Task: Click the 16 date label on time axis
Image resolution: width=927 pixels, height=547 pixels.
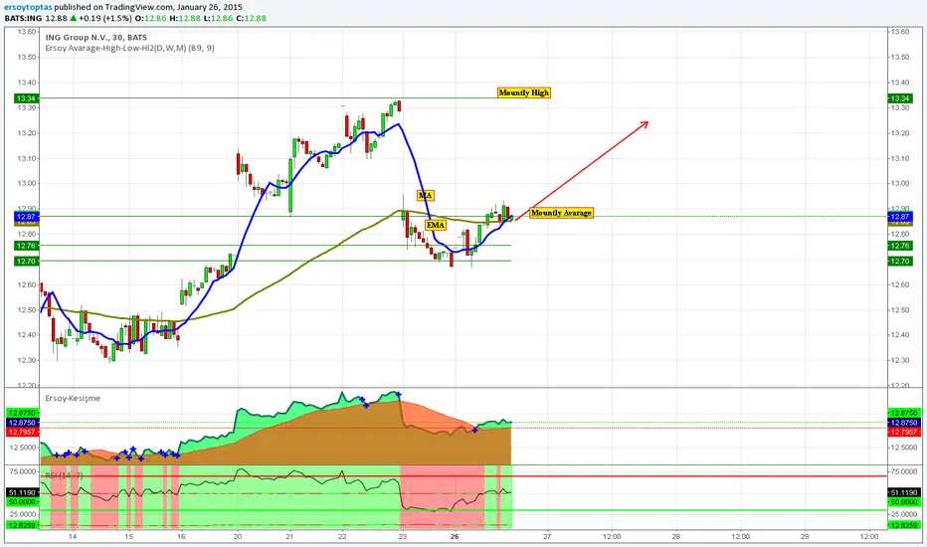Action: pos(181,536)
